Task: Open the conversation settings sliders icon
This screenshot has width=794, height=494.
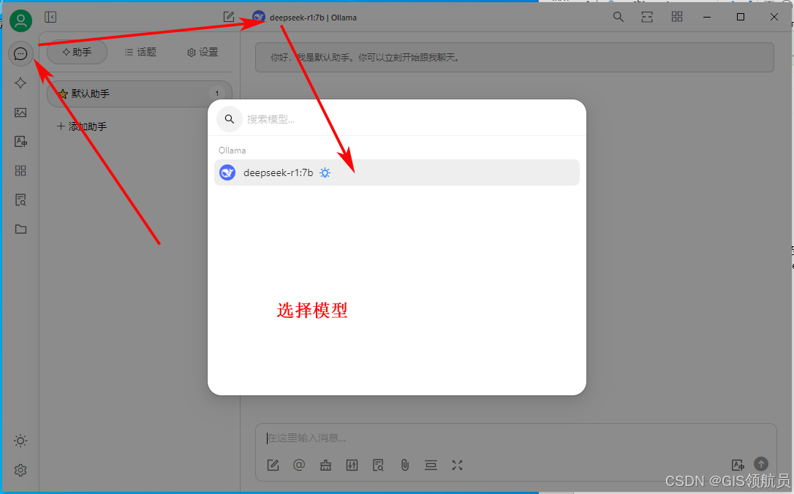Action: coord(352,465)
